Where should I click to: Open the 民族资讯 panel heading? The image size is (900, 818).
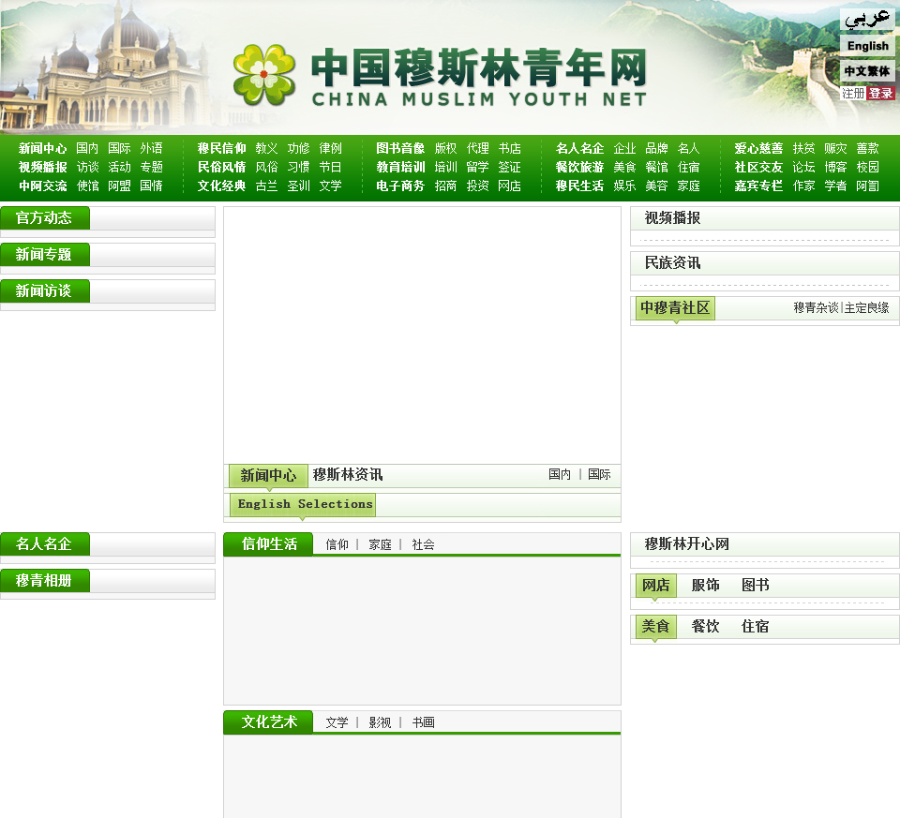pos(672,262)
